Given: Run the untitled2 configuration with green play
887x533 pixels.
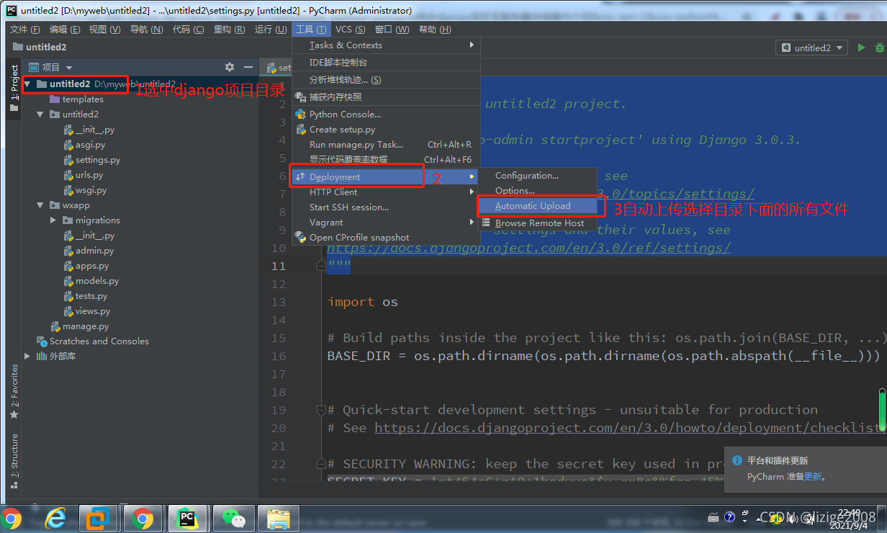Looking at the screenshot, I should [861, 48].
